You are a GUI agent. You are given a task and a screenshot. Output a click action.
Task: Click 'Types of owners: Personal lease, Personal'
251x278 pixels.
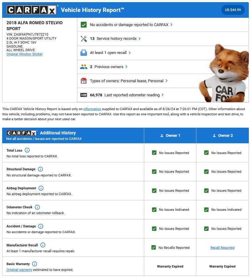[x=126, y=81]
